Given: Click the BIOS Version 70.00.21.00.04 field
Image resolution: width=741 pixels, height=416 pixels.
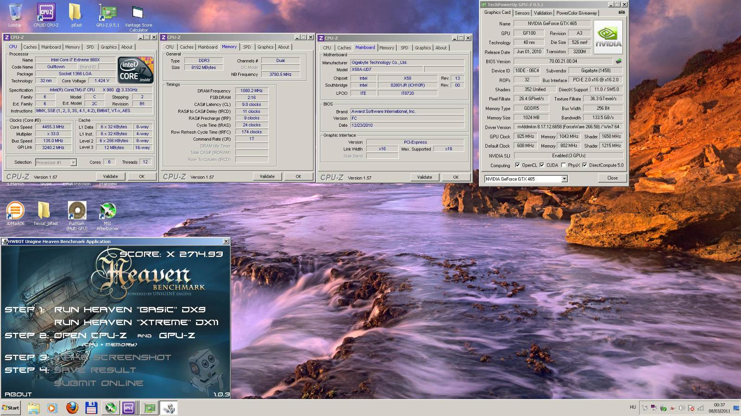Looking at the screenshot, I should [563, 61].
